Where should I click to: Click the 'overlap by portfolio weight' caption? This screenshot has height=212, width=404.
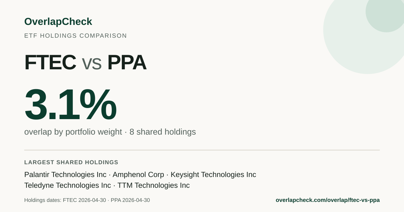click(x=73, y=132)
